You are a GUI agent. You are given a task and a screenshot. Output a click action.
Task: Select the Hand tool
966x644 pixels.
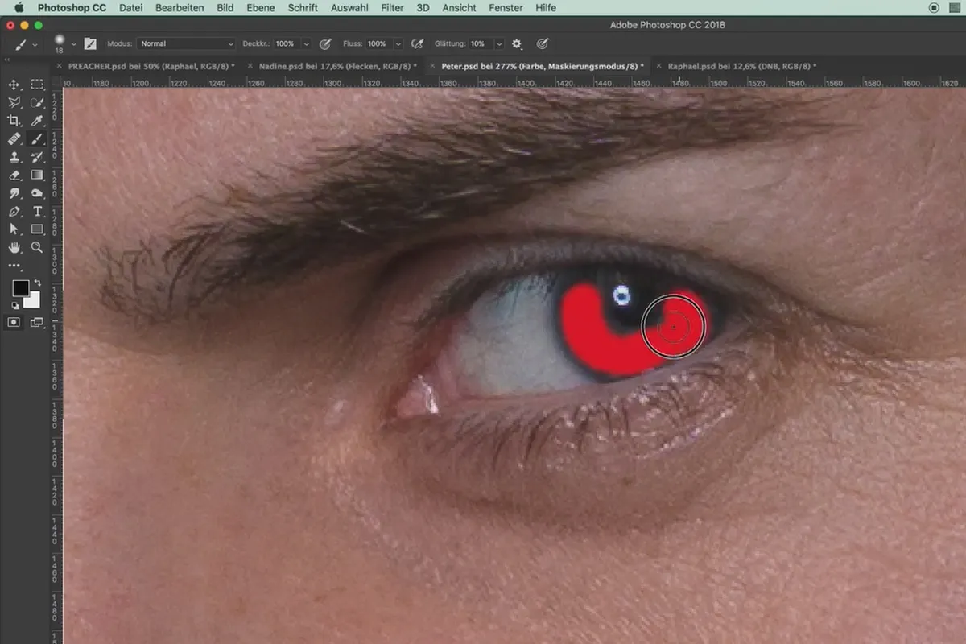[14, 247]
